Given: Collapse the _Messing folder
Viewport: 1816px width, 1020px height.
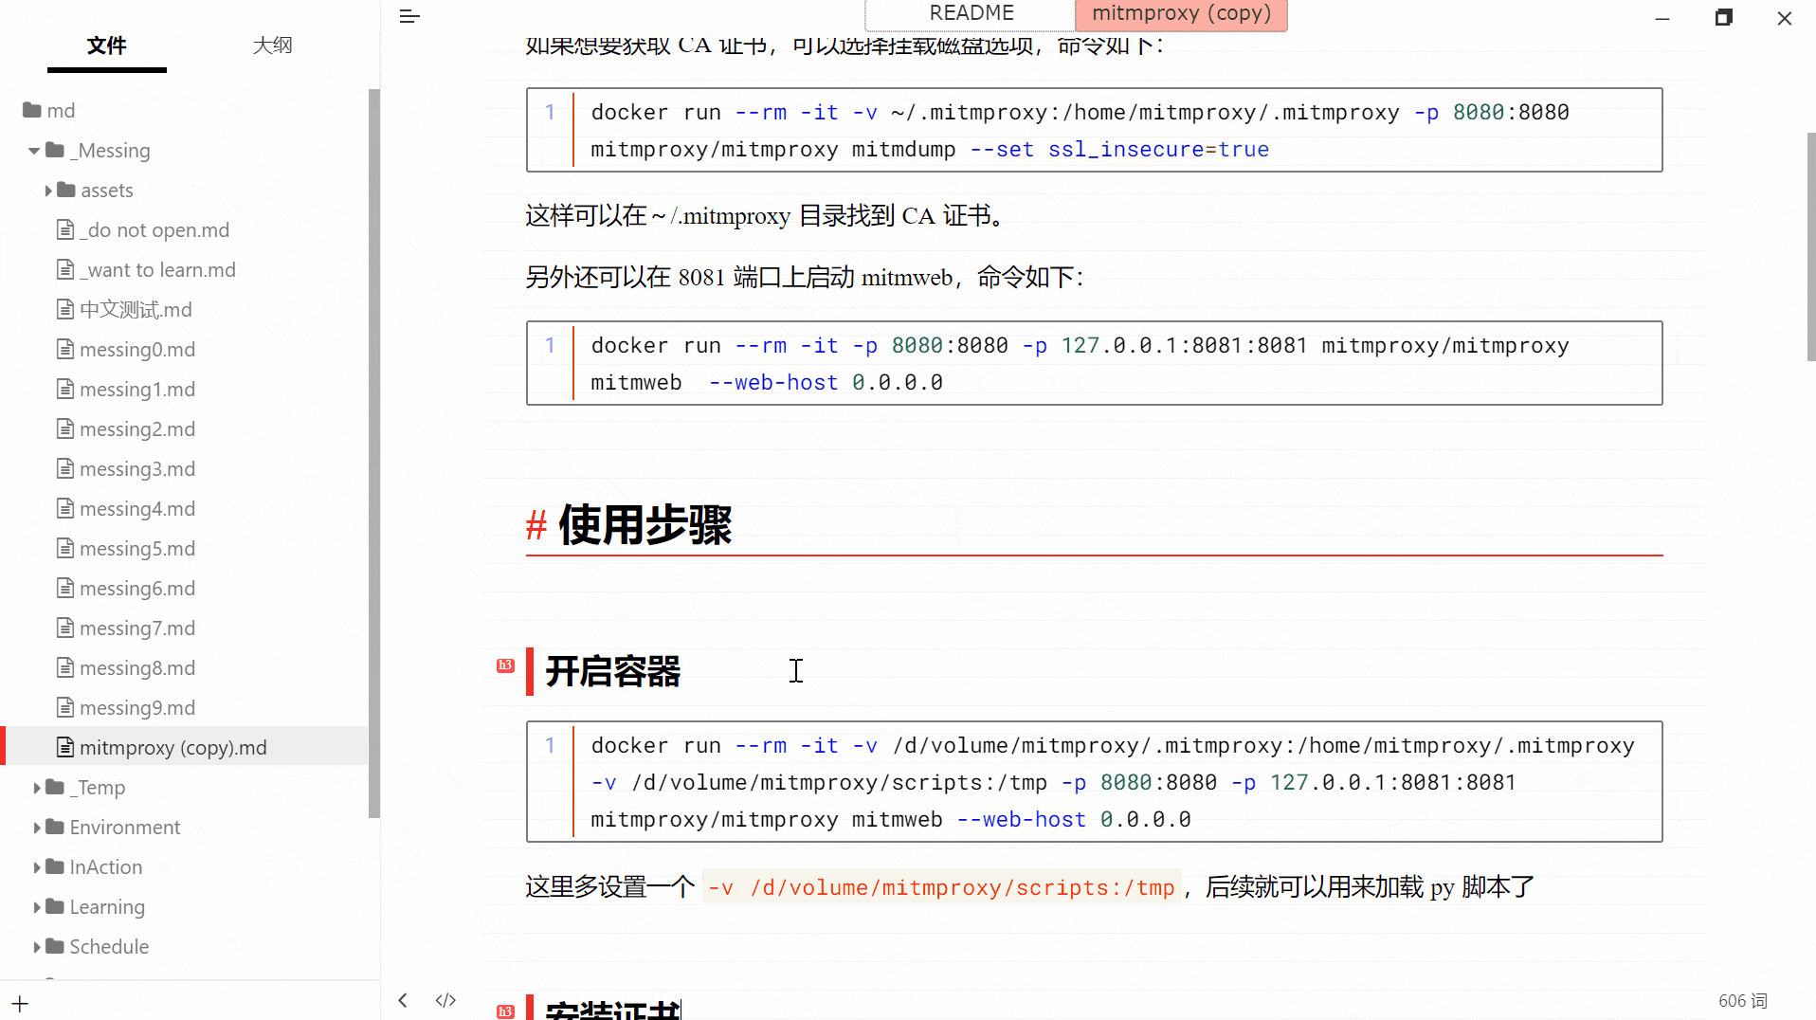Looking at the screenshot, I should click(x=34, y=150).
